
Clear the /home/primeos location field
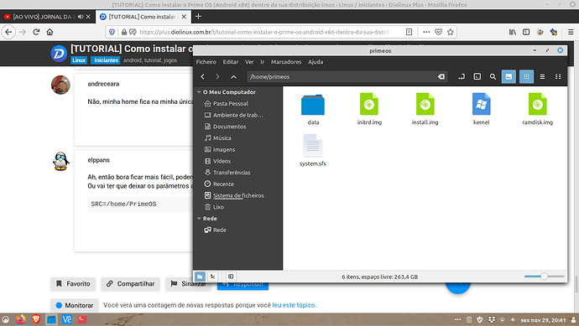tap(441, 77)
